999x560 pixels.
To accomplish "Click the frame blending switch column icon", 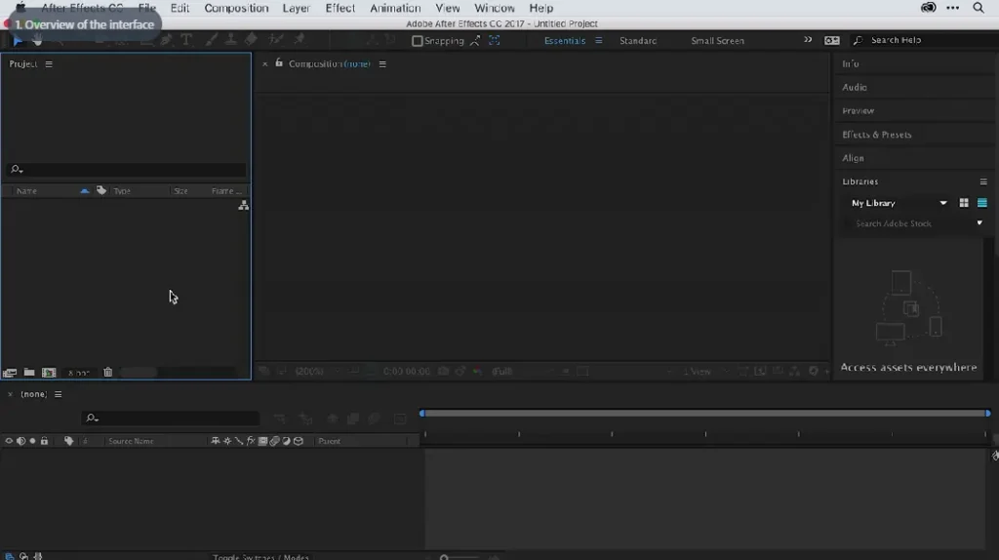I will (x=262, y=441).
